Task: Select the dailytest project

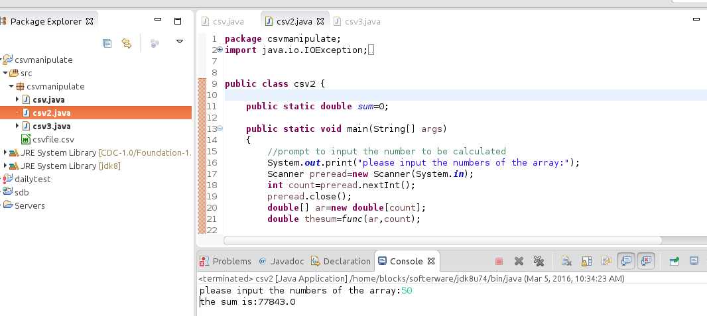Action: [32, 179]
